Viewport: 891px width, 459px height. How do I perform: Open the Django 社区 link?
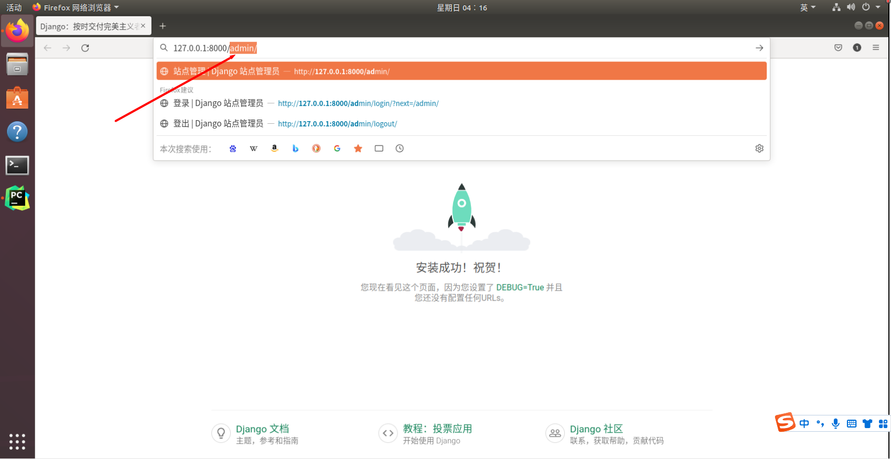(x=596, y=429)
